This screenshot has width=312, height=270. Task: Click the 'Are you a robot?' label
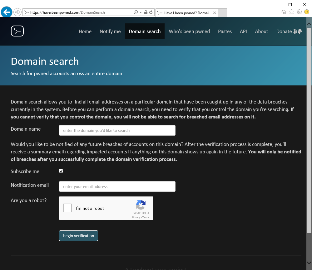tap(29, 200)
